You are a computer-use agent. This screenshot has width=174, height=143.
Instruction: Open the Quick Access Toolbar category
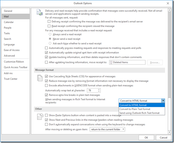[16, 67]
